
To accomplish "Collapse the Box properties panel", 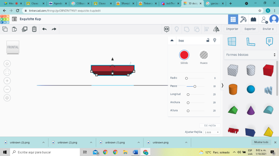I will pyautogui.click(x=172, y=41).
